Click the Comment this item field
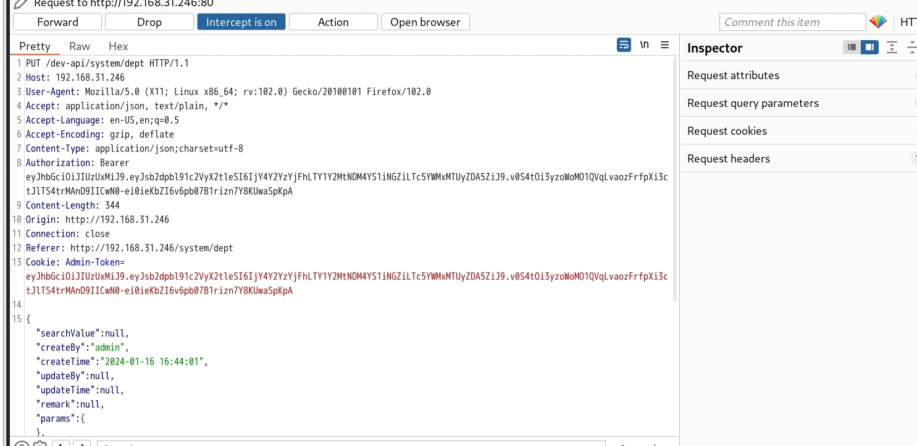The width and height of the screenshot is (917, 446). [x=792, y=22]
